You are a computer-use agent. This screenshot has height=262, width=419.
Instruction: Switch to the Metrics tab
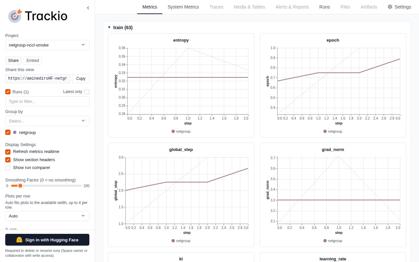(x=150, y=7)
